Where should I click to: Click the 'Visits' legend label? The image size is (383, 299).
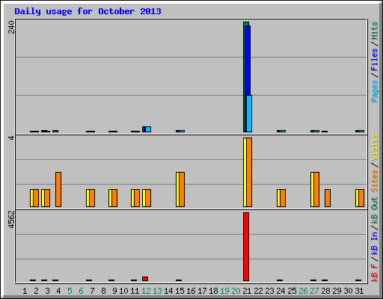[x=375, y=147]
